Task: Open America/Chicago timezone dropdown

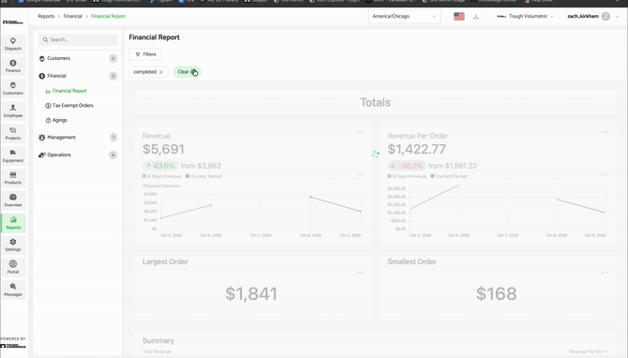Action: coord(404,17)
